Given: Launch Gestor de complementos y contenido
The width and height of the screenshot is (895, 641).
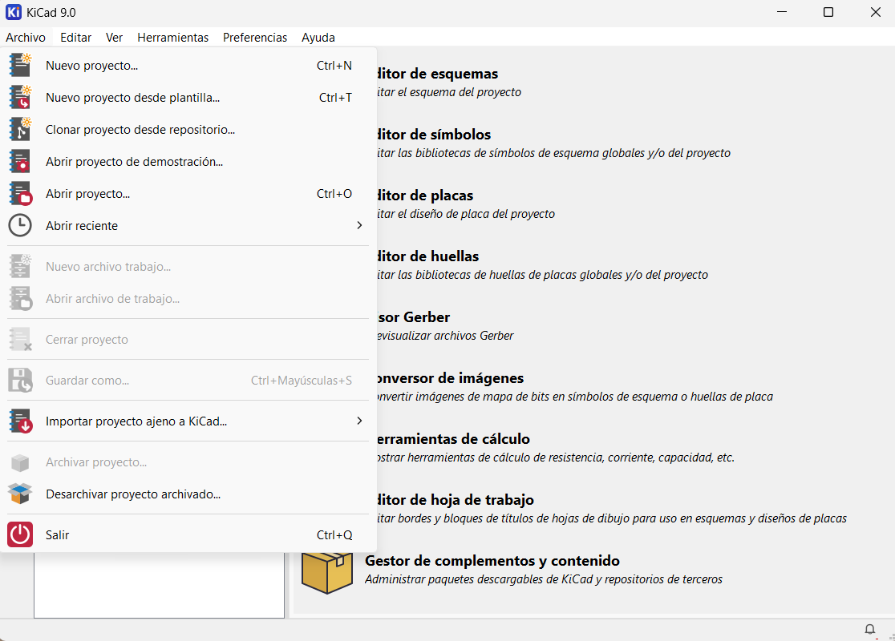Looking at the screenshot, I should (x=492, y=561).
